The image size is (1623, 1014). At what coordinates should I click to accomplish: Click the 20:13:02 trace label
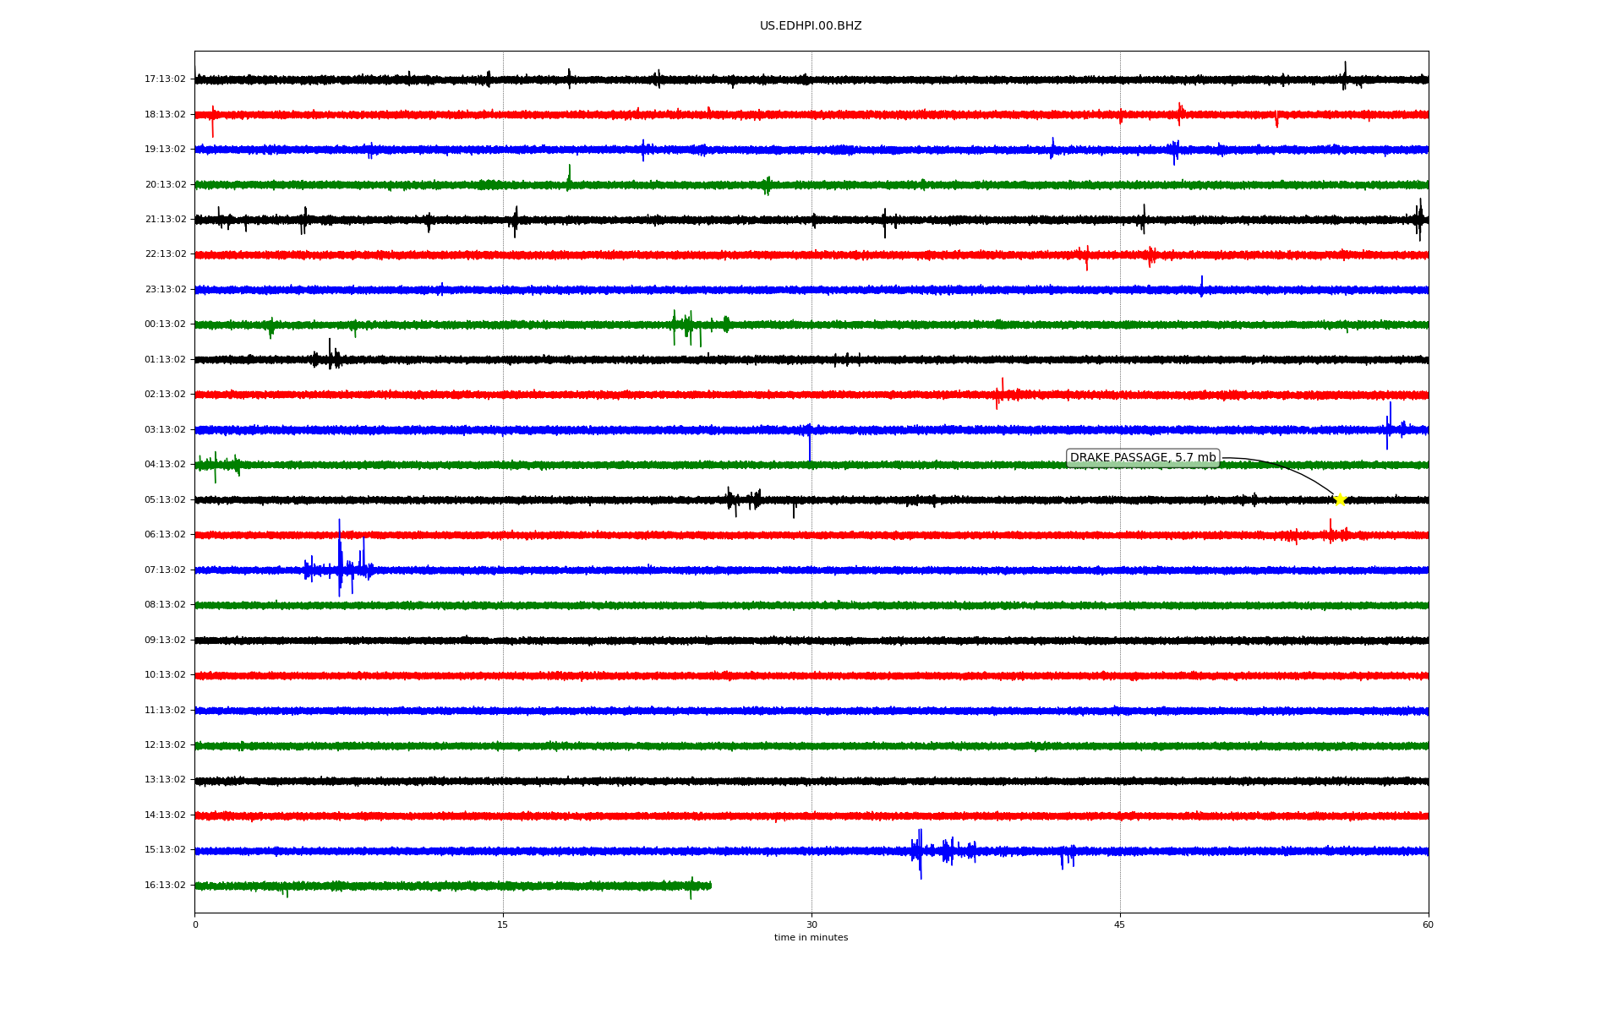(x=165, y=184)
